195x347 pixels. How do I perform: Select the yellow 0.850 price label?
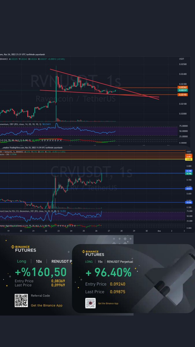tap(189, 159)
